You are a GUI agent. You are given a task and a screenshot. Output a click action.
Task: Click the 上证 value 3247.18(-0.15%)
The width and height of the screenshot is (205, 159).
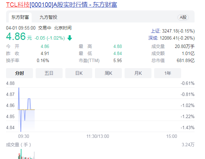(178, 31)
